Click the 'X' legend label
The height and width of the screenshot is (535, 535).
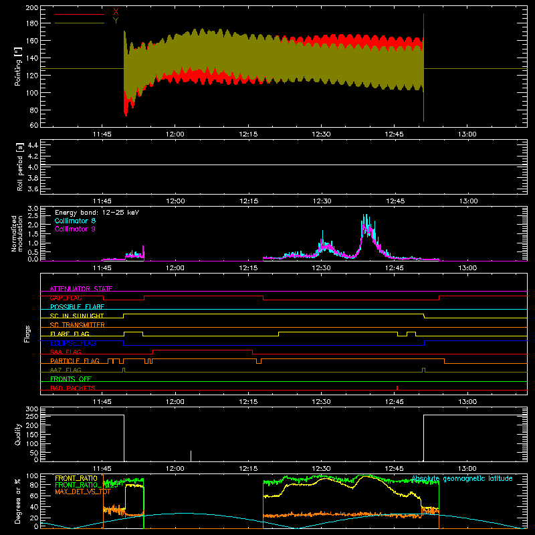click(116, 12)
